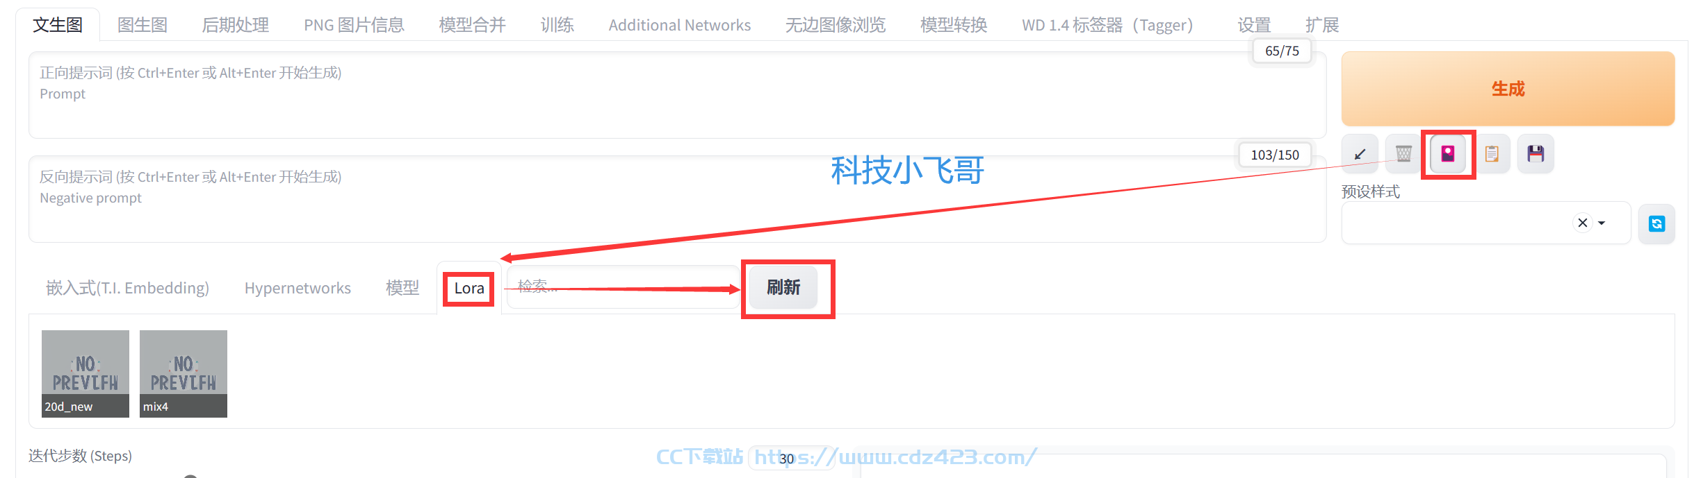
Task: Open the Additional Networks tab
Action: [680, 25]
